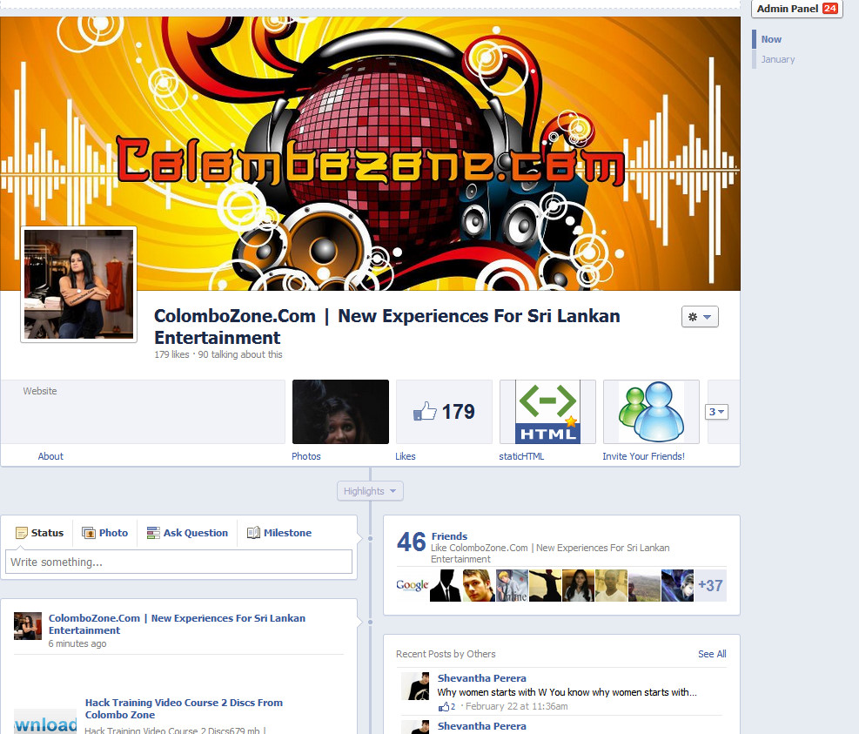
Task: Click the 6 minutes ago timestamp
Action: 77,643
